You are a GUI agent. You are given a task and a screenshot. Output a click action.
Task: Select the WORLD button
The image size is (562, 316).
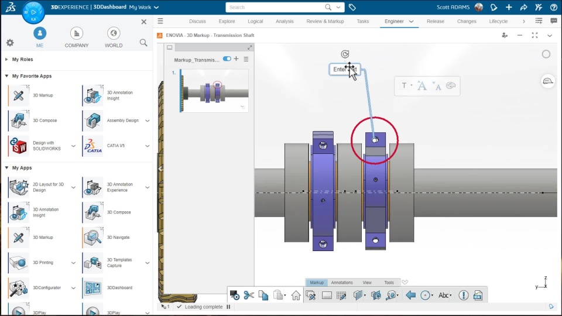coord(114,37)
